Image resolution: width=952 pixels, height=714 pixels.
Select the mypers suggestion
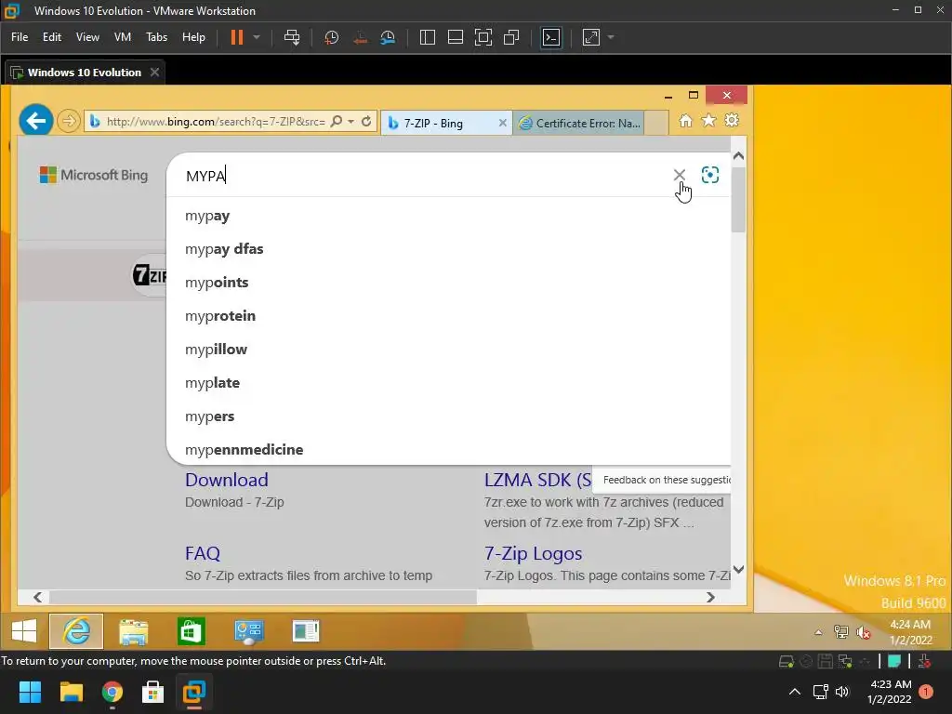point(449,416)
